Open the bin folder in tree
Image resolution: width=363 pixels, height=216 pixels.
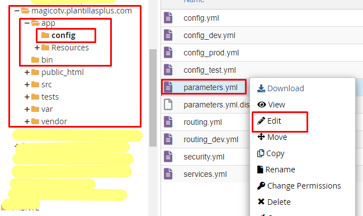[47, 60]
